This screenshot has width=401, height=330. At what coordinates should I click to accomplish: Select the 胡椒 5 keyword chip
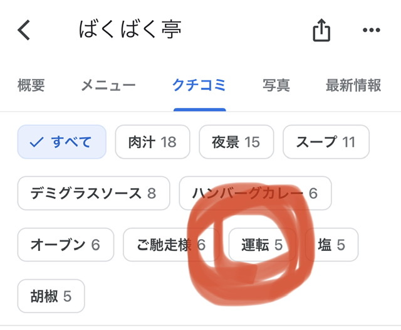click(x=51, y=296)
